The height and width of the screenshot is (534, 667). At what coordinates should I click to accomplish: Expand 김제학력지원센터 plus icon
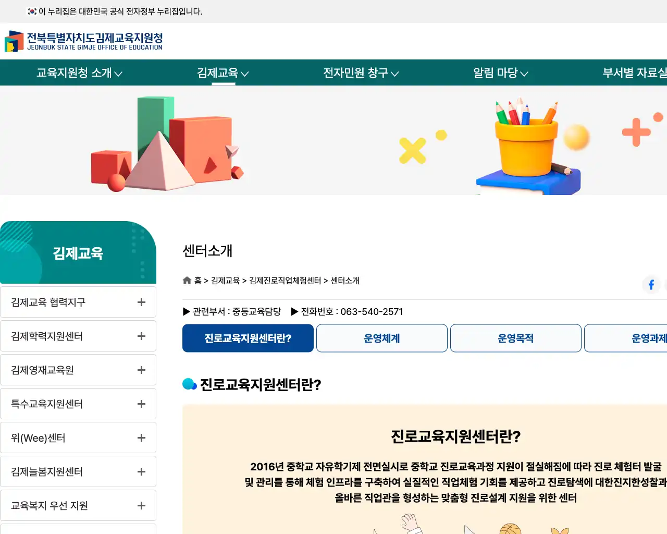point(141,336)
